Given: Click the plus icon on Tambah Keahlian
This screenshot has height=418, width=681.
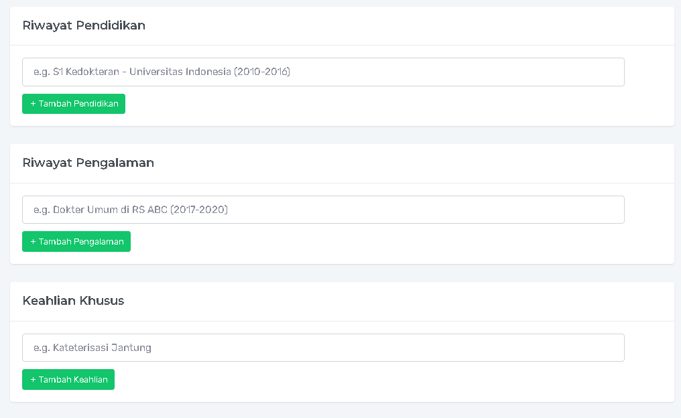Looking at the screenshot, I should [33, 380].
